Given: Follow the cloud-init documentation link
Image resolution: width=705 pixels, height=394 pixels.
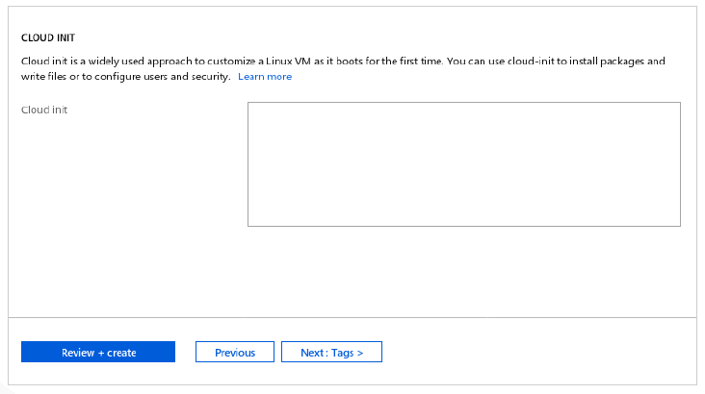Looking at the screenshot, I should (x=265, y=77).
